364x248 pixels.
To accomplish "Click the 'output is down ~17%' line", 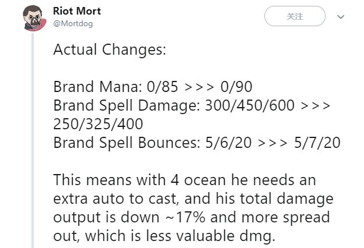I will point(191,218).
